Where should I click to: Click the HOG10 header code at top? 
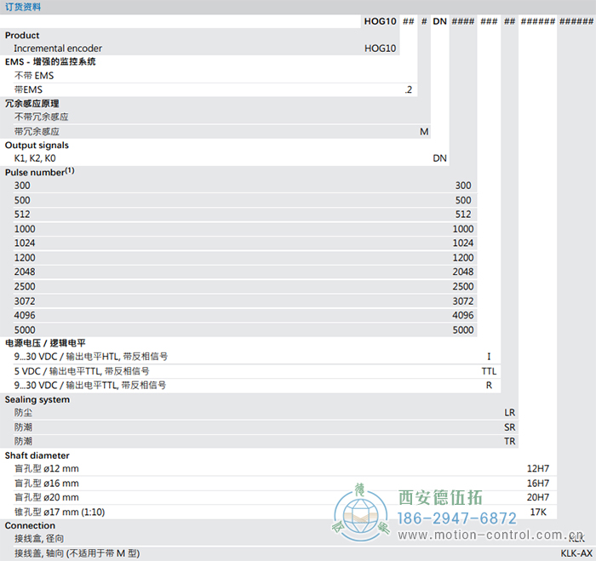pyautogui.click(x=380, y=20)
